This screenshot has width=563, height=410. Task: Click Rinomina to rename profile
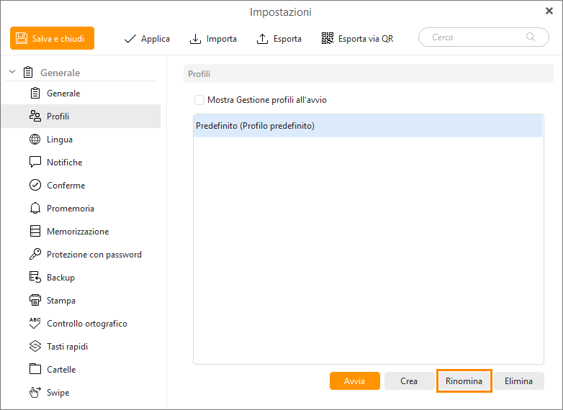tap(464, 381)
